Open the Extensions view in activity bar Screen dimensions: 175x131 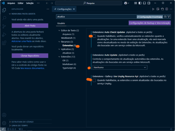pos(4,43)
